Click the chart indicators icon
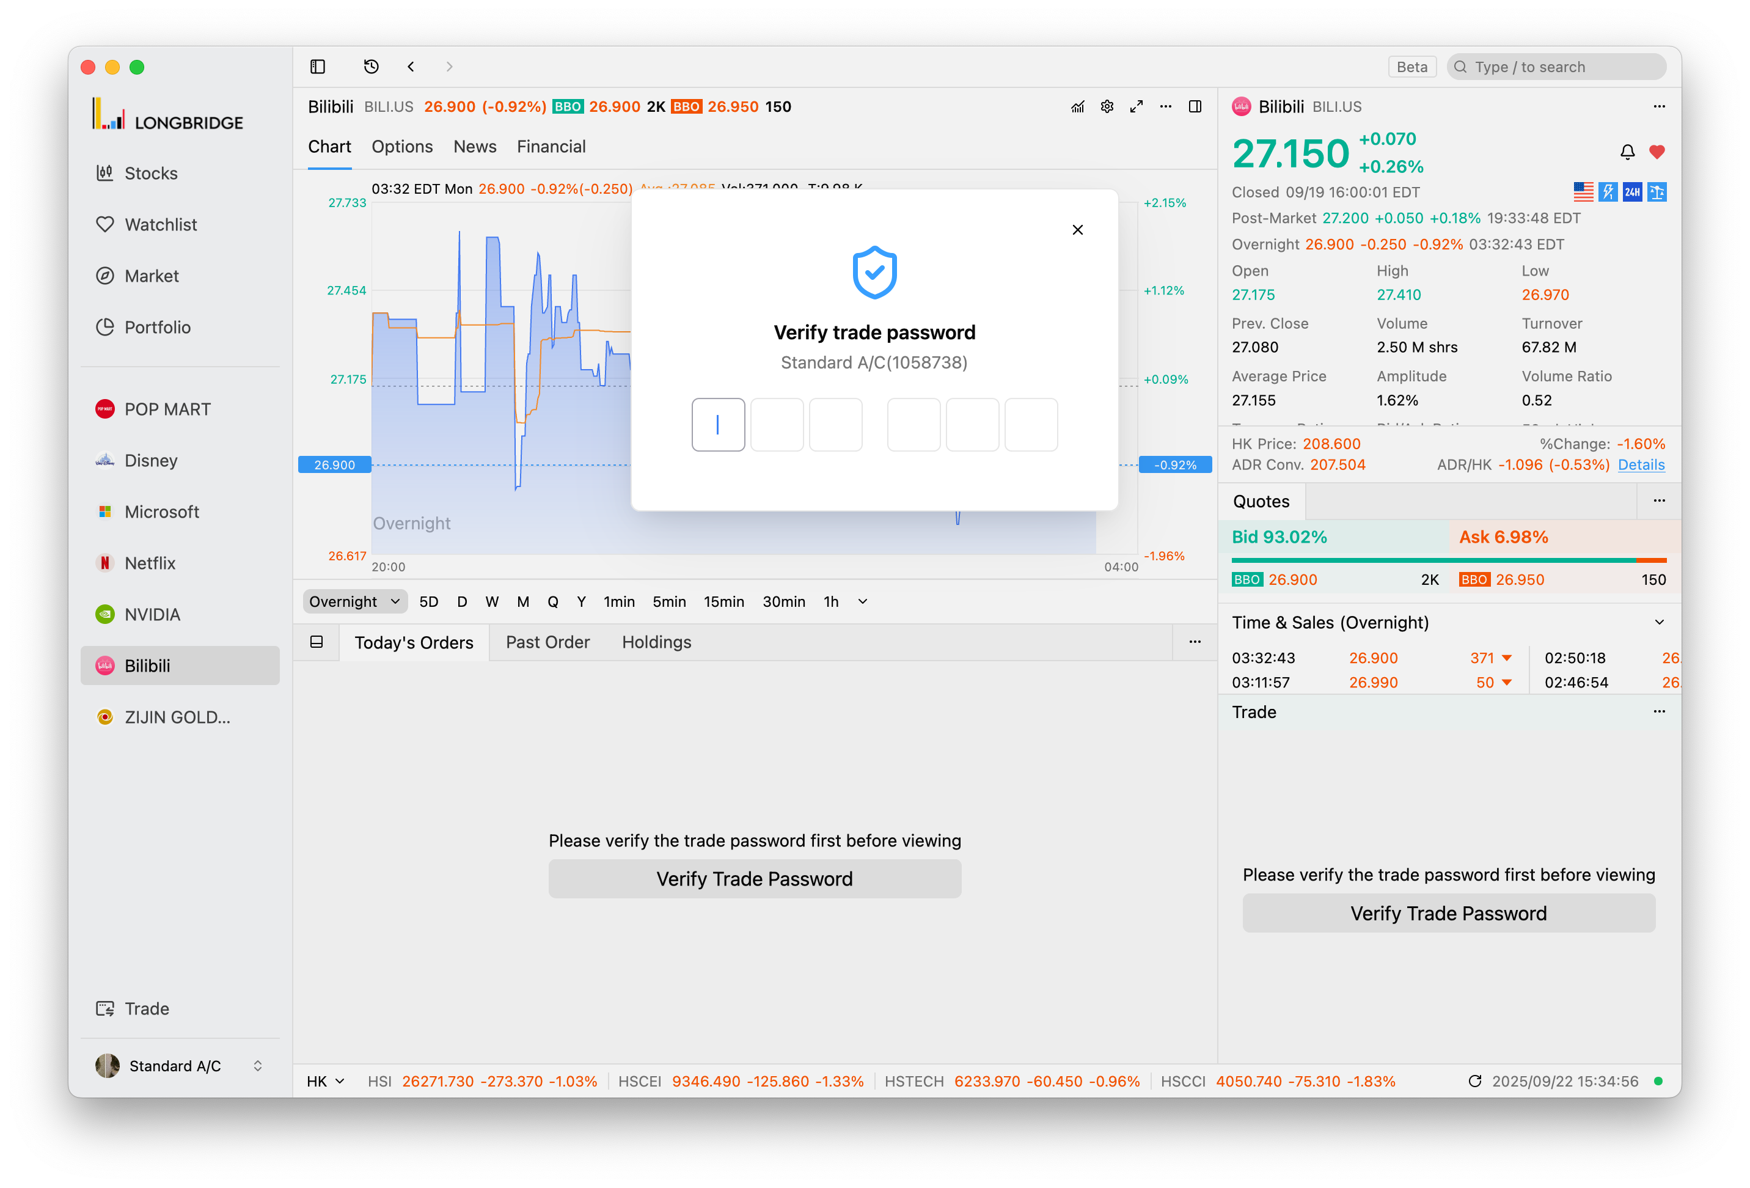This screenshot has height=1188, width=1750. [x=1078, y=106]
